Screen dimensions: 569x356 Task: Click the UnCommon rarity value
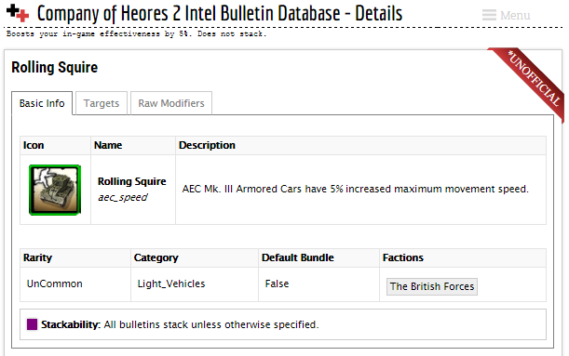[54, 283]
